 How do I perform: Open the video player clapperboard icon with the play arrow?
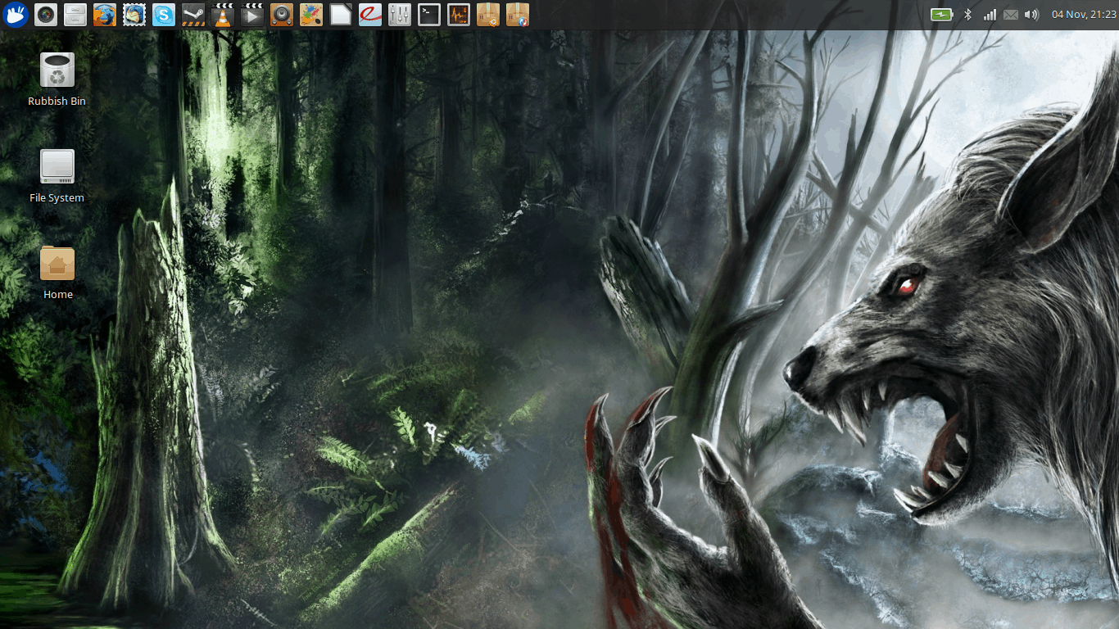click(x=252, y=15)
